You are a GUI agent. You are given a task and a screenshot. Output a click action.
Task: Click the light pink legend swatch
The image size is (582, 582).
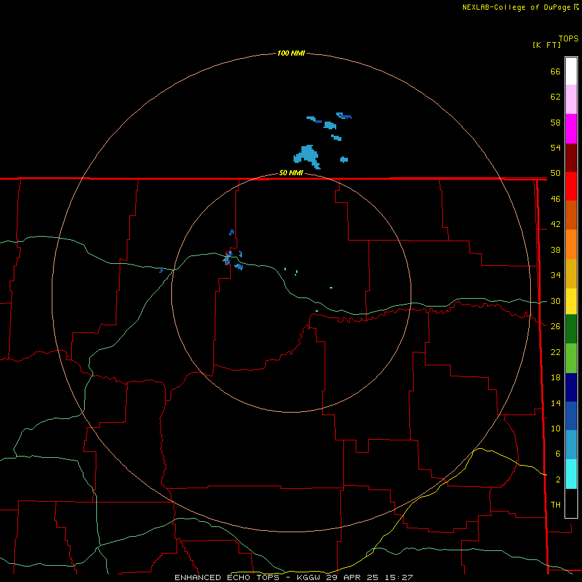tap(571, 99)
